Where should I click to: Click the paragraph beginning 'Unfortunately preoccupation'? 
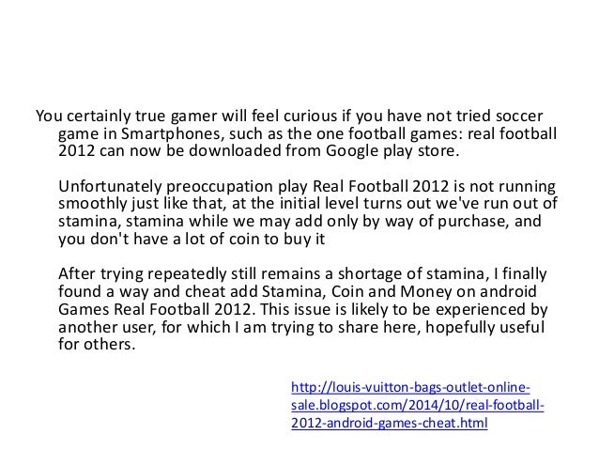(x=308, y=212)
